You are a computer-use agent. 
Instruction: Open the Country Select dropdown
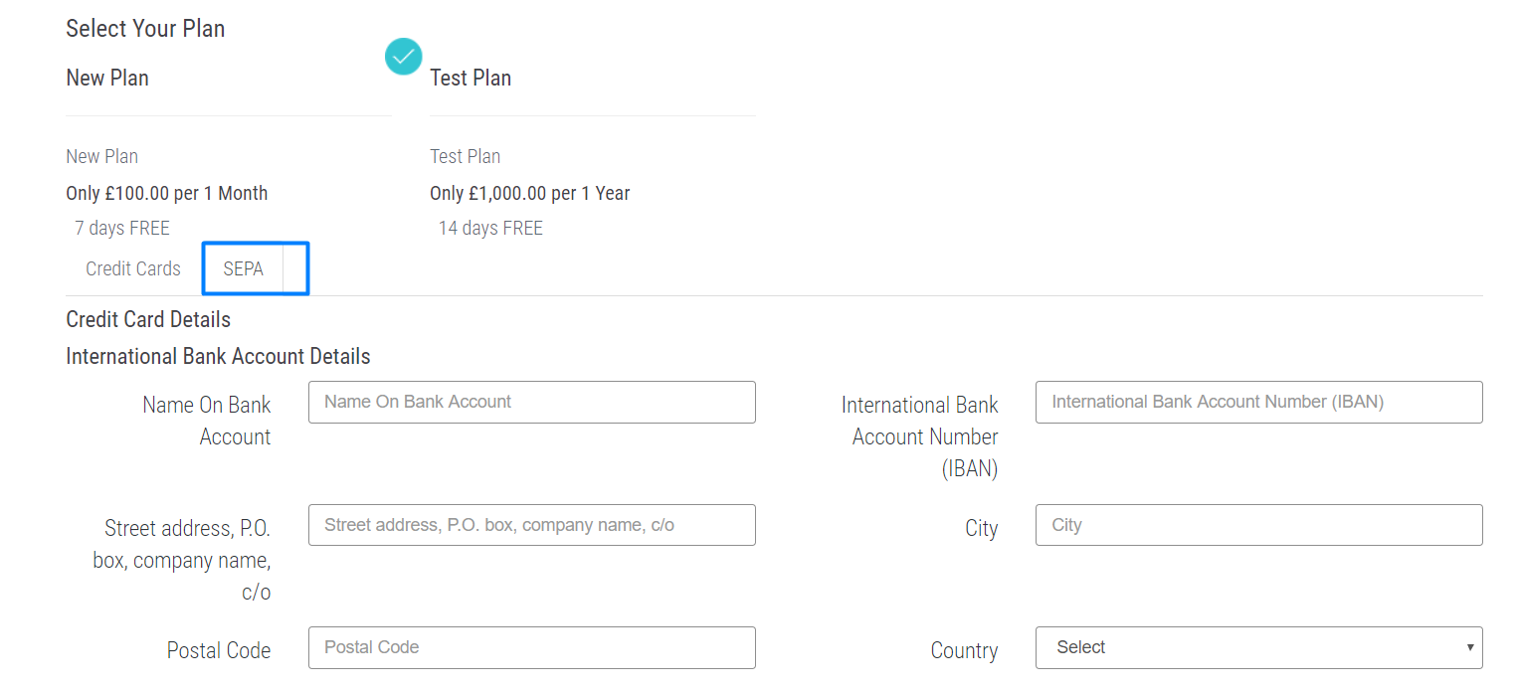(x=1259, y=647)
